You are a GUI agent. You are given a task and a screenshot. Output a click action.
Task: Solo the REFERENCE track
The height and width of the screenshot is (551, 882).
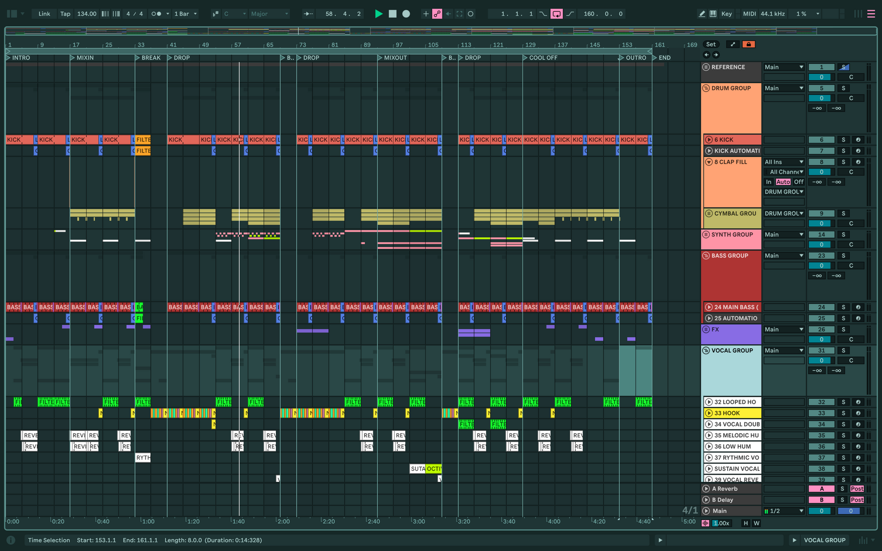pos(844,67)
